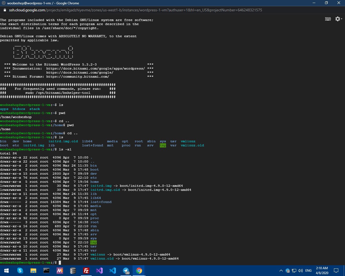Click the highlighted 'tmp' in the drwxrwxrwt row

pyautogui.click(x=94, y=242)
